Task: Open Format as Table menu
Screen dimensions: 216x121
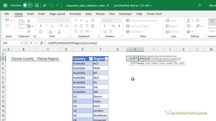Action: pyautogui.click(x=138, y=26)
